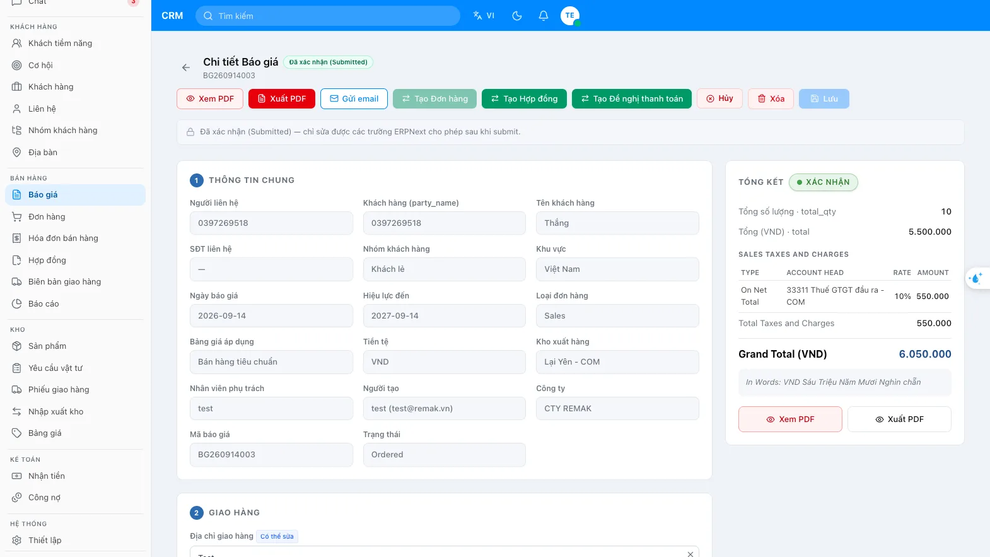Open Hóa đơn bán hàng in sidebar

75,238
